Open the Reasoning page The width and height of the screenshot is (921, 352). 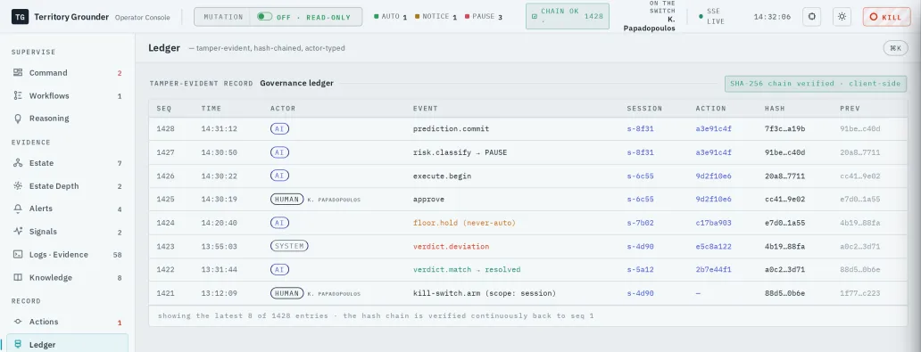(67, 118)
